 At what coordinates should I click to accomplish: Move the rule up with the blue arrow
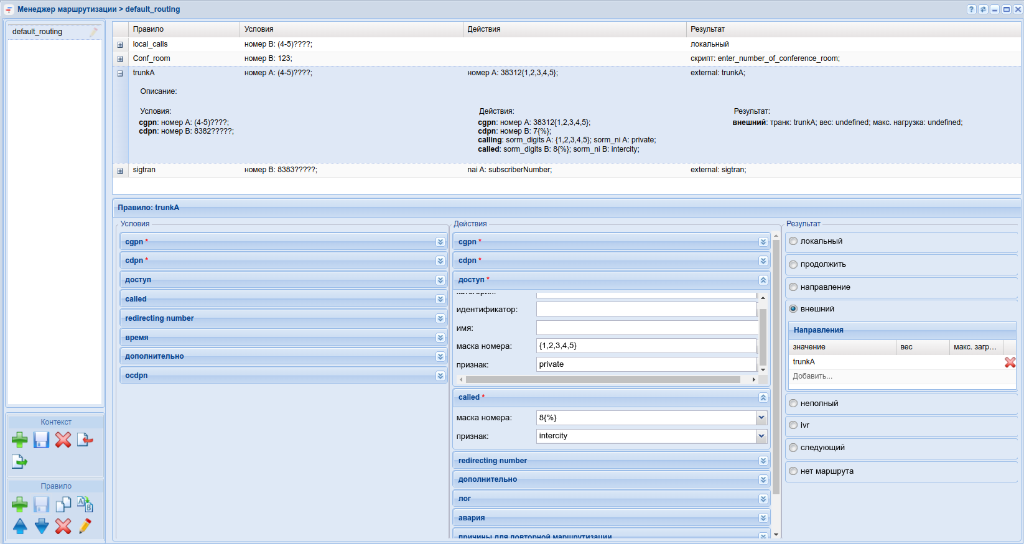(x=20, y=526)
